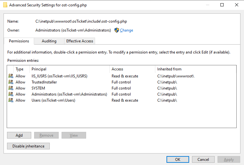Click Read & execute access for IIS_IUSRS

tap(125, 76)
